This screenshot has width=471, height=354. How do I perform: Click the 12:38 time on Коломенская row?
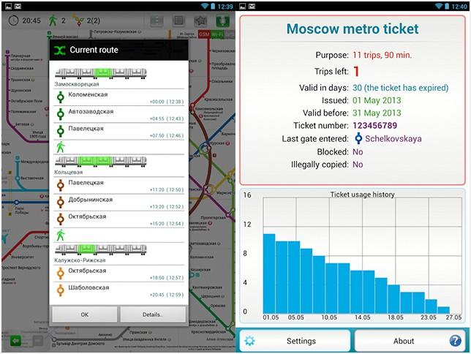point(175,102)
